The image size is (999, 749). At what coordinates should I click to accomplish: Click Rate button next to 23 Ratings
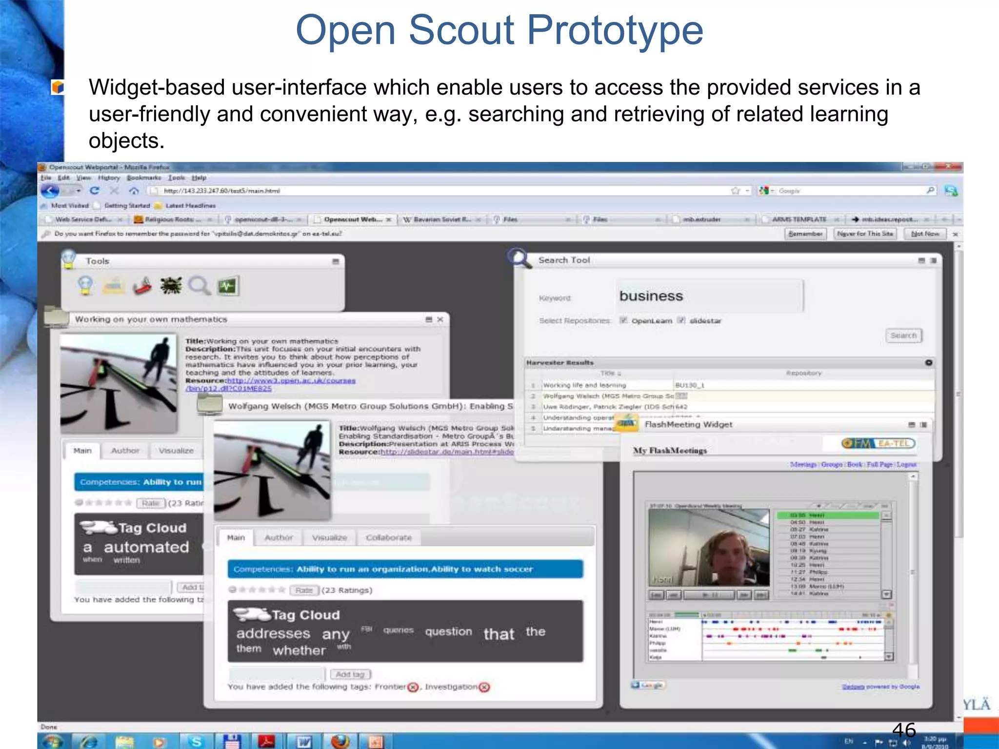(x=304, y=590)
